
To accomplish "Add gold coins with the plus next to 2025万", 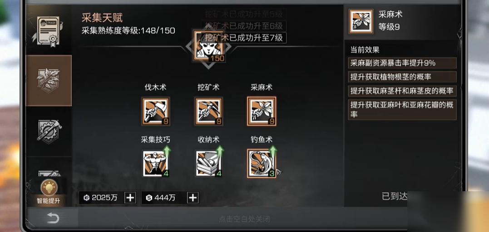I will pyautogui.click(x=130, y=198).
